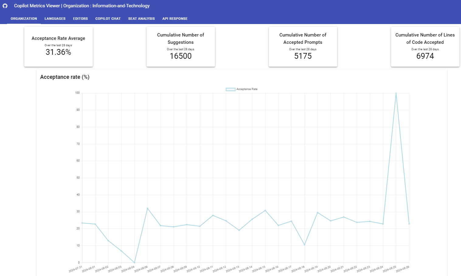
Task: Click the chart data point for 2024-08-19
Action: [317, 212]
